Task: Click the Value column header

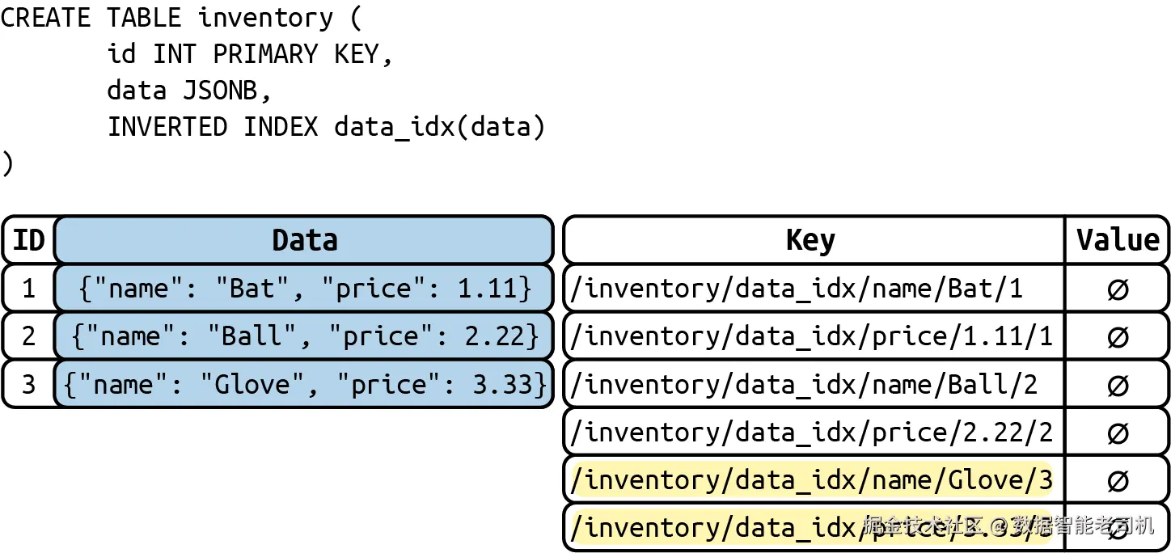Action: (x=1117, y=240)
